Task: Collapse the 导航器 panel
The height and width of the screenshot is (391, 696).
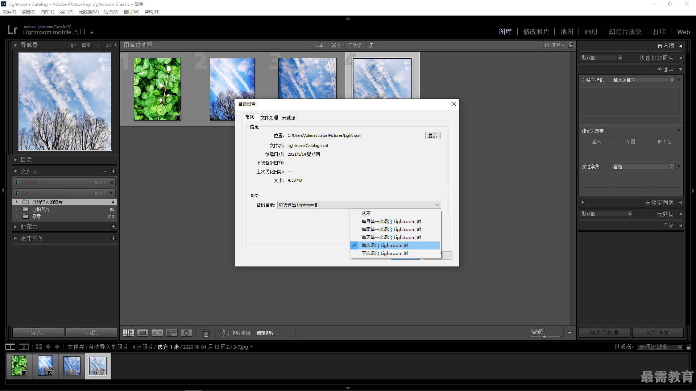Action: [15, 45]
